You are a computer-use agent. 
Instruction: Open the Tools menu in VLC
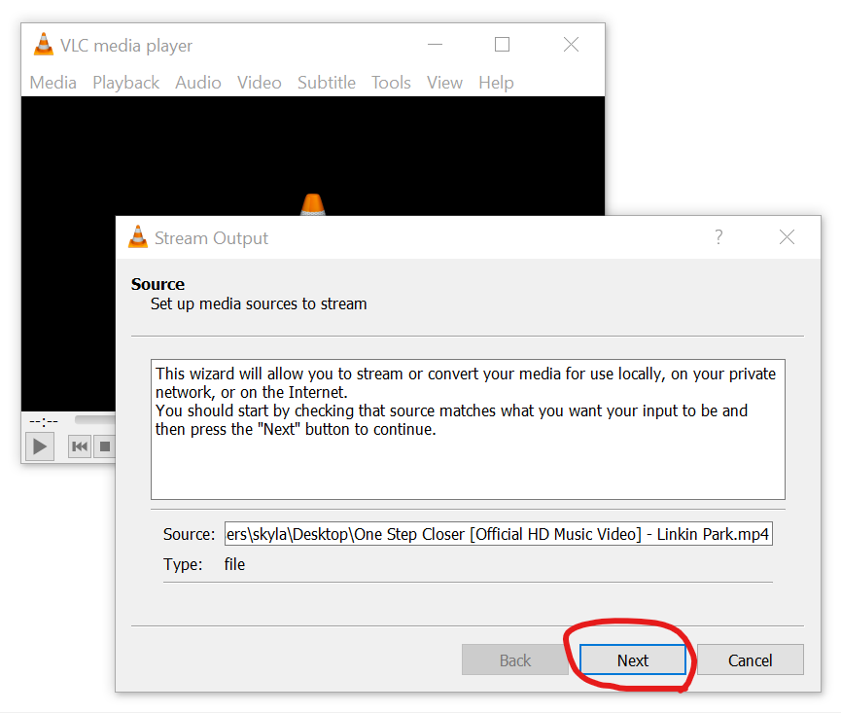pyautogui.click(x=391, y=83)
